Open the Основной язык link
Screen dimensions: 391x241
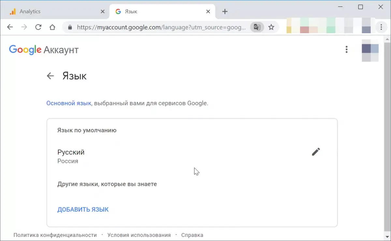(69, 103)
